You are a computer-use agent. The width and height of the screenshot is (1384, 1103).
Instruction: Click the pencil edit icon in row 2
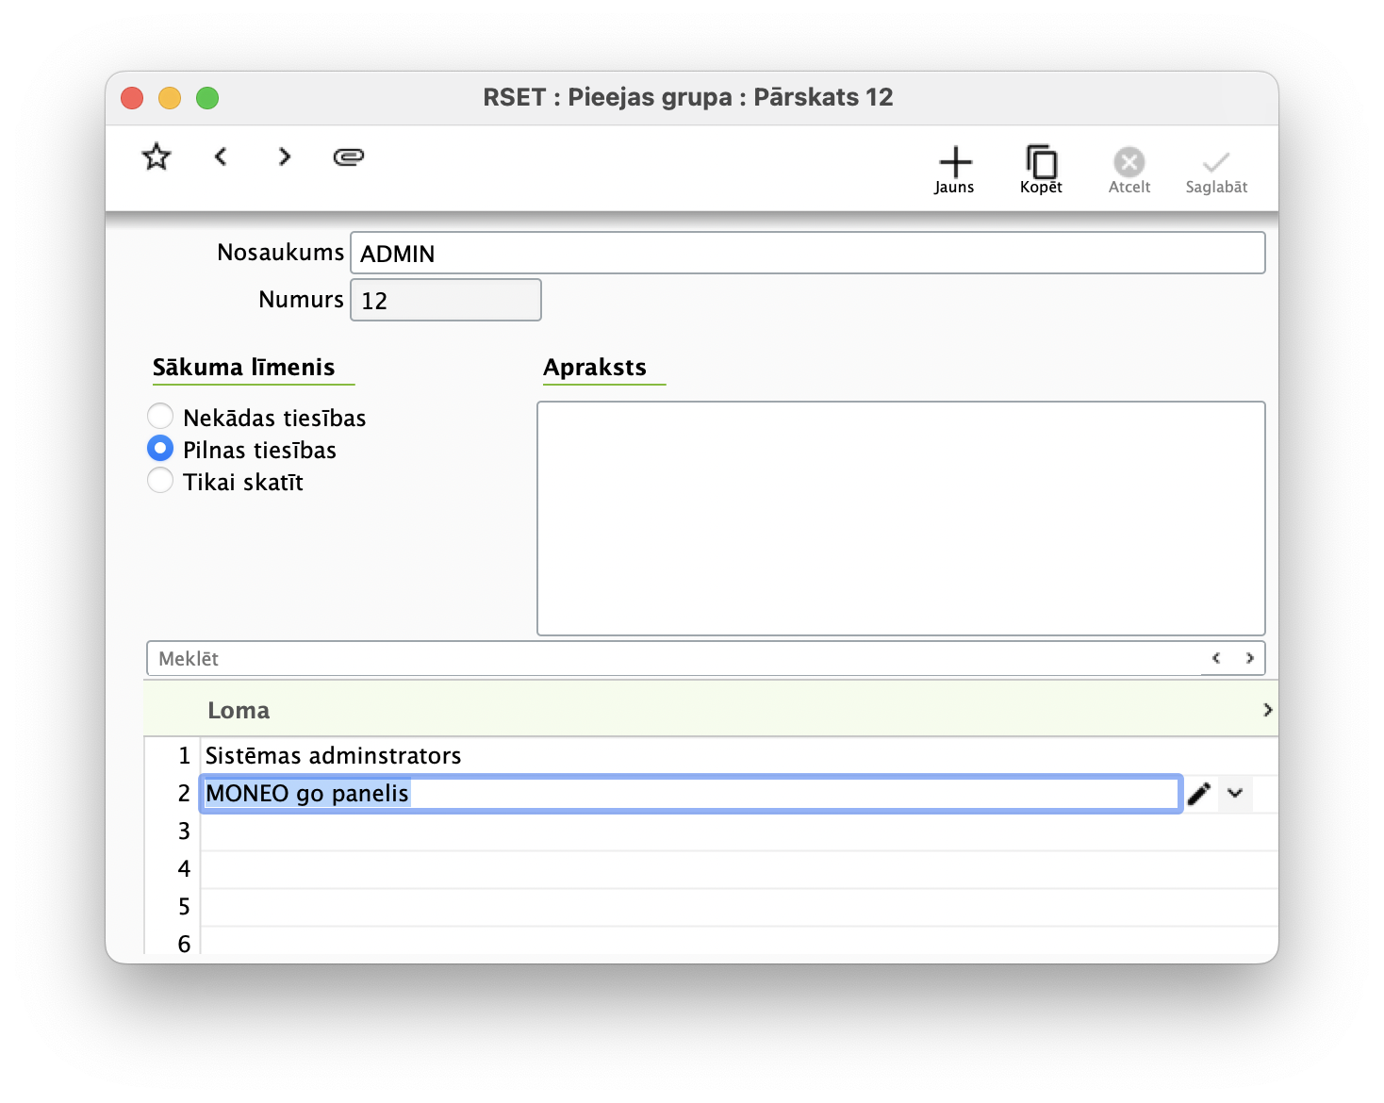(1199, 794)
